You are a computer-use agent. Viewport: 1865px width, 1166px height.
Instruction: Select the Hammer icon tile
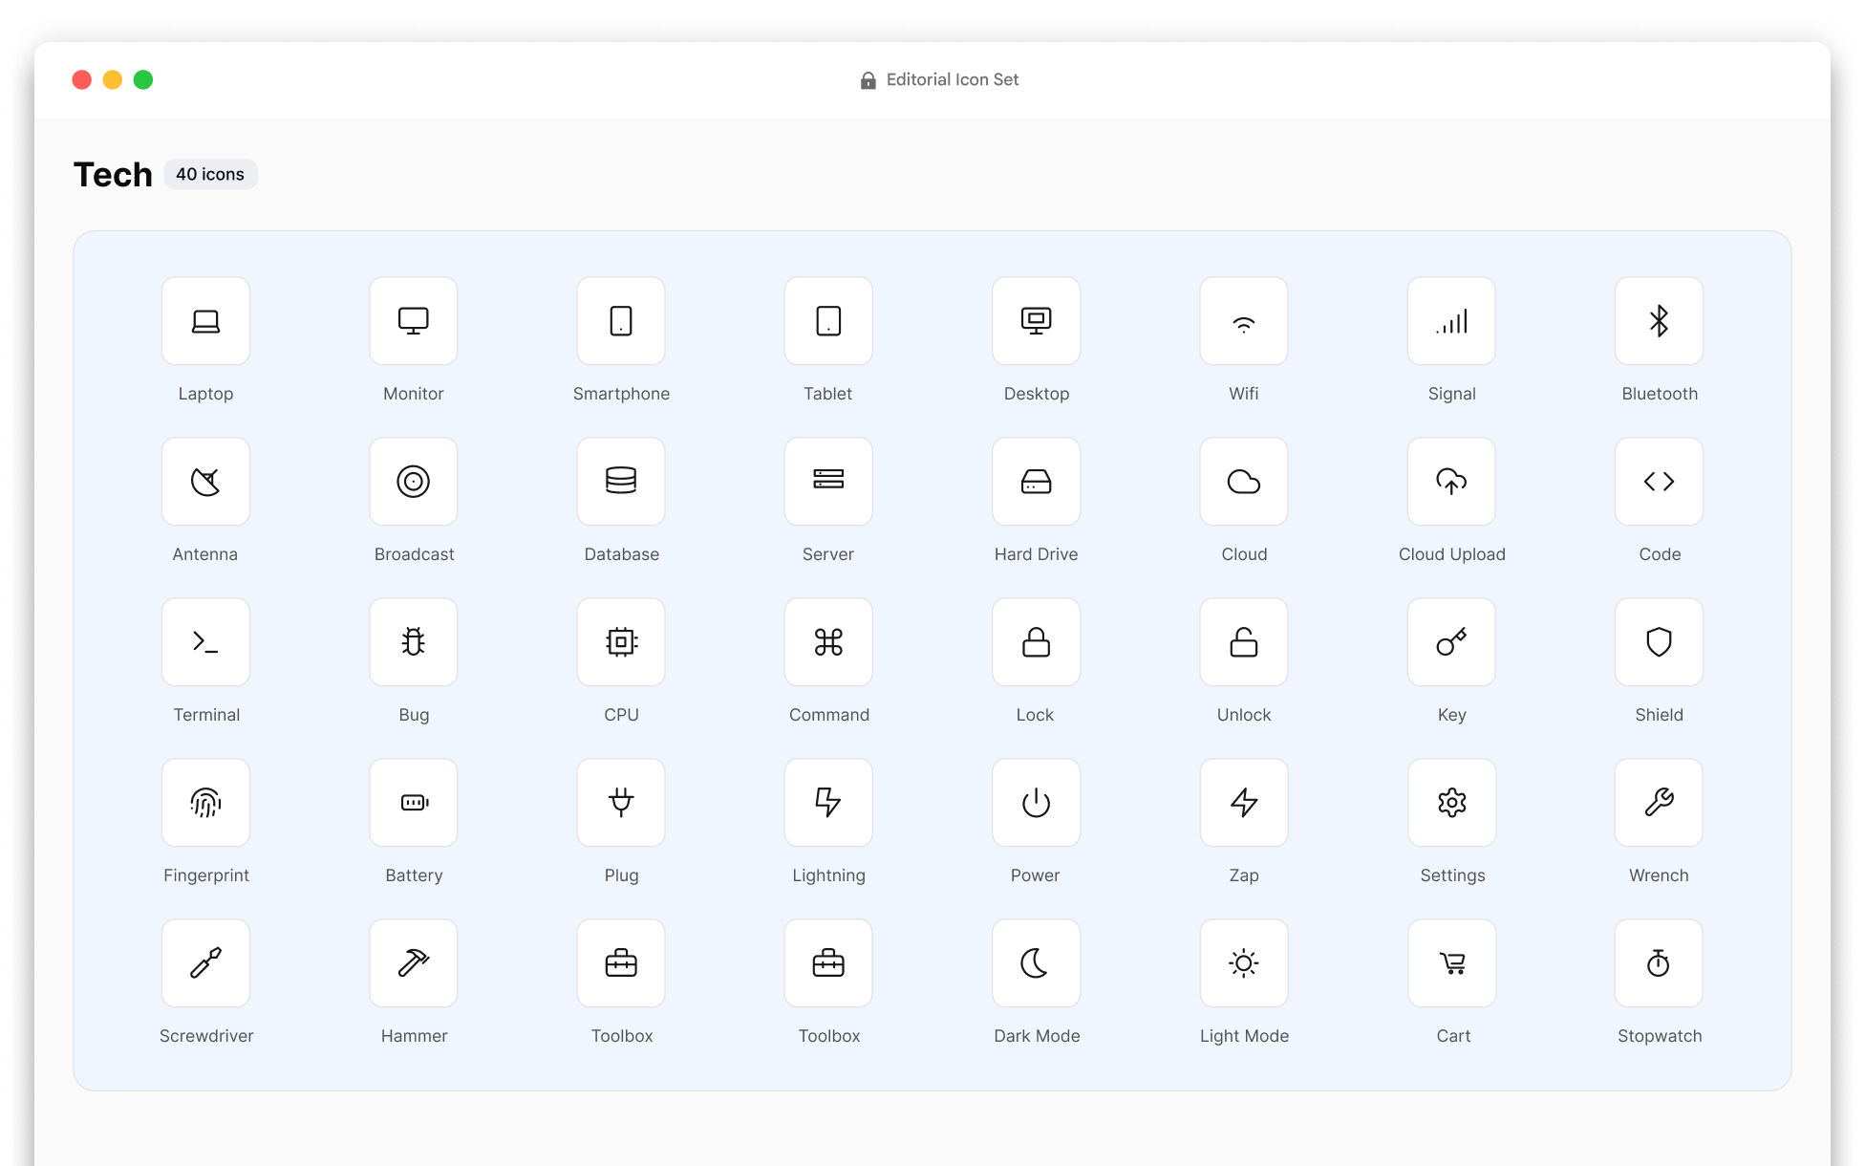[414, 963]
